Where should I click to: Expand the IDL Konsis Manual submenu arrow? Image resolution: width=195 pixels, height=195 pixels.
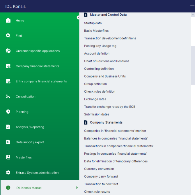pyautogui.click(x=77, y=188)
